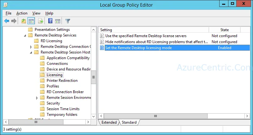
Task: Click the policy icon beside Hide notifications setting
Action: click(x=102, y=42)
